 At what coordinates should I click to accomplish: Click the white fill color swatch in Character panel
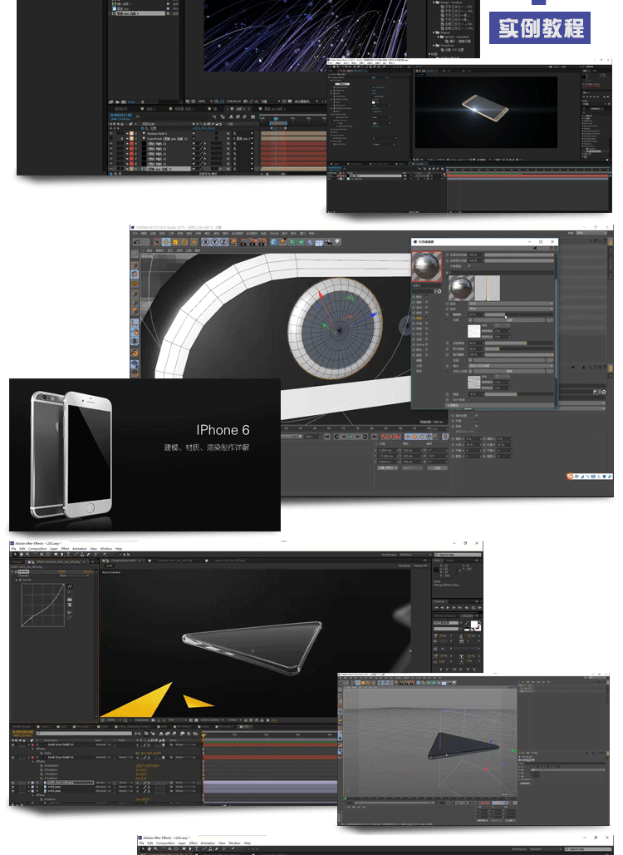pyautogui.click(x=474, y=624)
